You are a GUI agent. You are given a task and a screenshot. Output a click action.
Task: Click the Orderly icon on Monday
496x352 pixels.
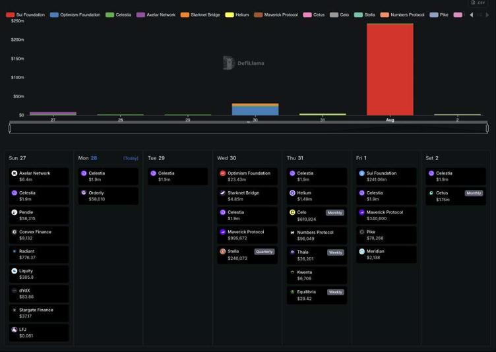coord(84,193)
